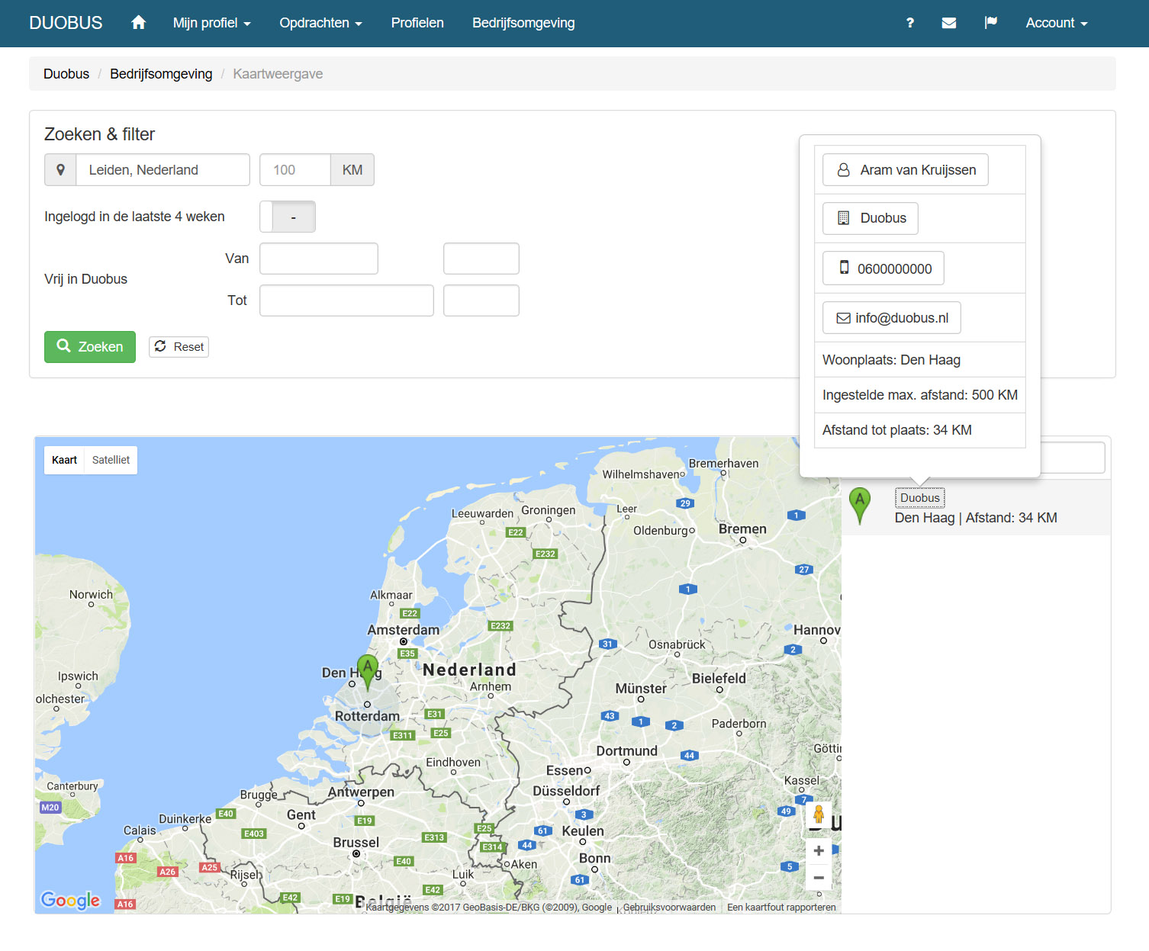
Task: Click phone number 0600000000 button
Action: point(883,268)
